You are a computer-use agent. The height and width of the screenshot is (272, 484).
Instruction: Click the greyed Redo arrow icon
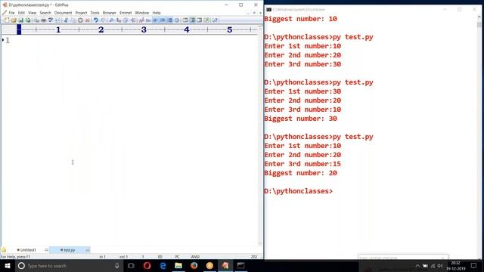pos(103,20)
